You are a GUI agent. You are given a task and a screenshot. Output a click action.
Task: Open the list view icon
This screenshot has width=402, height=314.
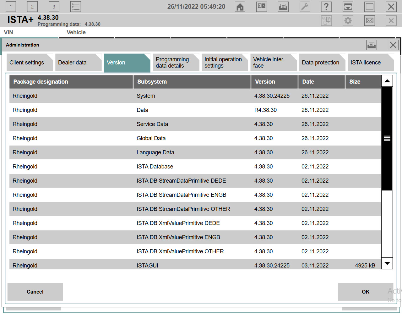76,7
